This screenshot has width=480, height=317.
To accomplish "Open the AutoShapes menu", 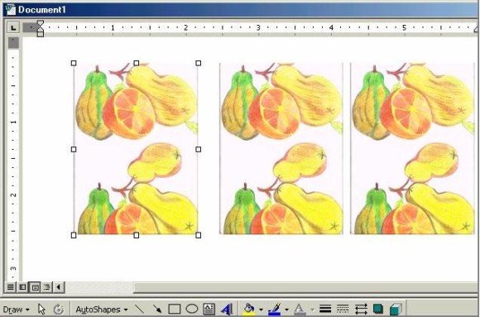I will click(x=102, y=310).
